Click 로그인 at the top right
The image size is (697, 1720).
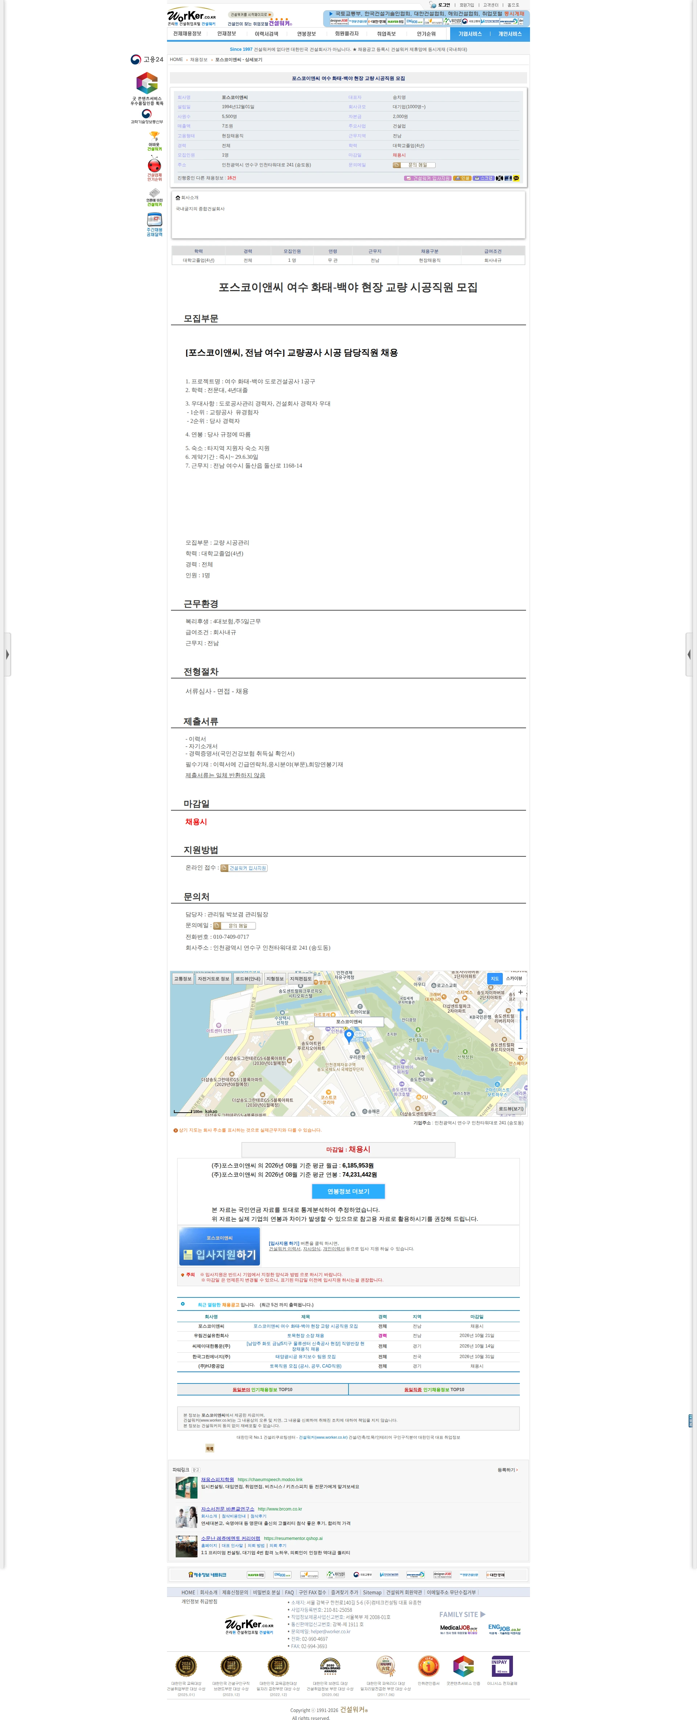pyautogui.click(x=444, y=5)
